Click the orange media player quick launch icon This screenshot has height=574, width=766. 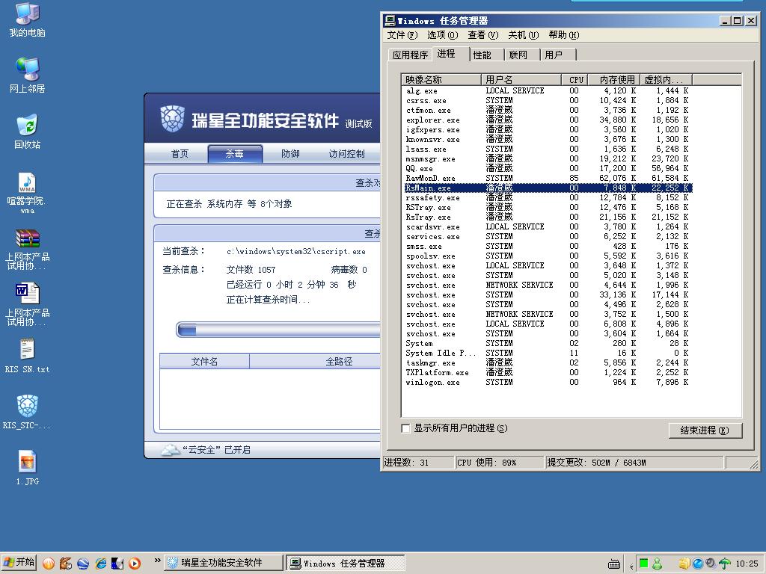tap(135, 564)
